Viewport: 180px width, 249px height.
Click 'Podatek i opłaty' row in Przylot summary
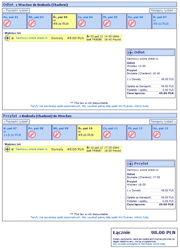pos(150,201)
